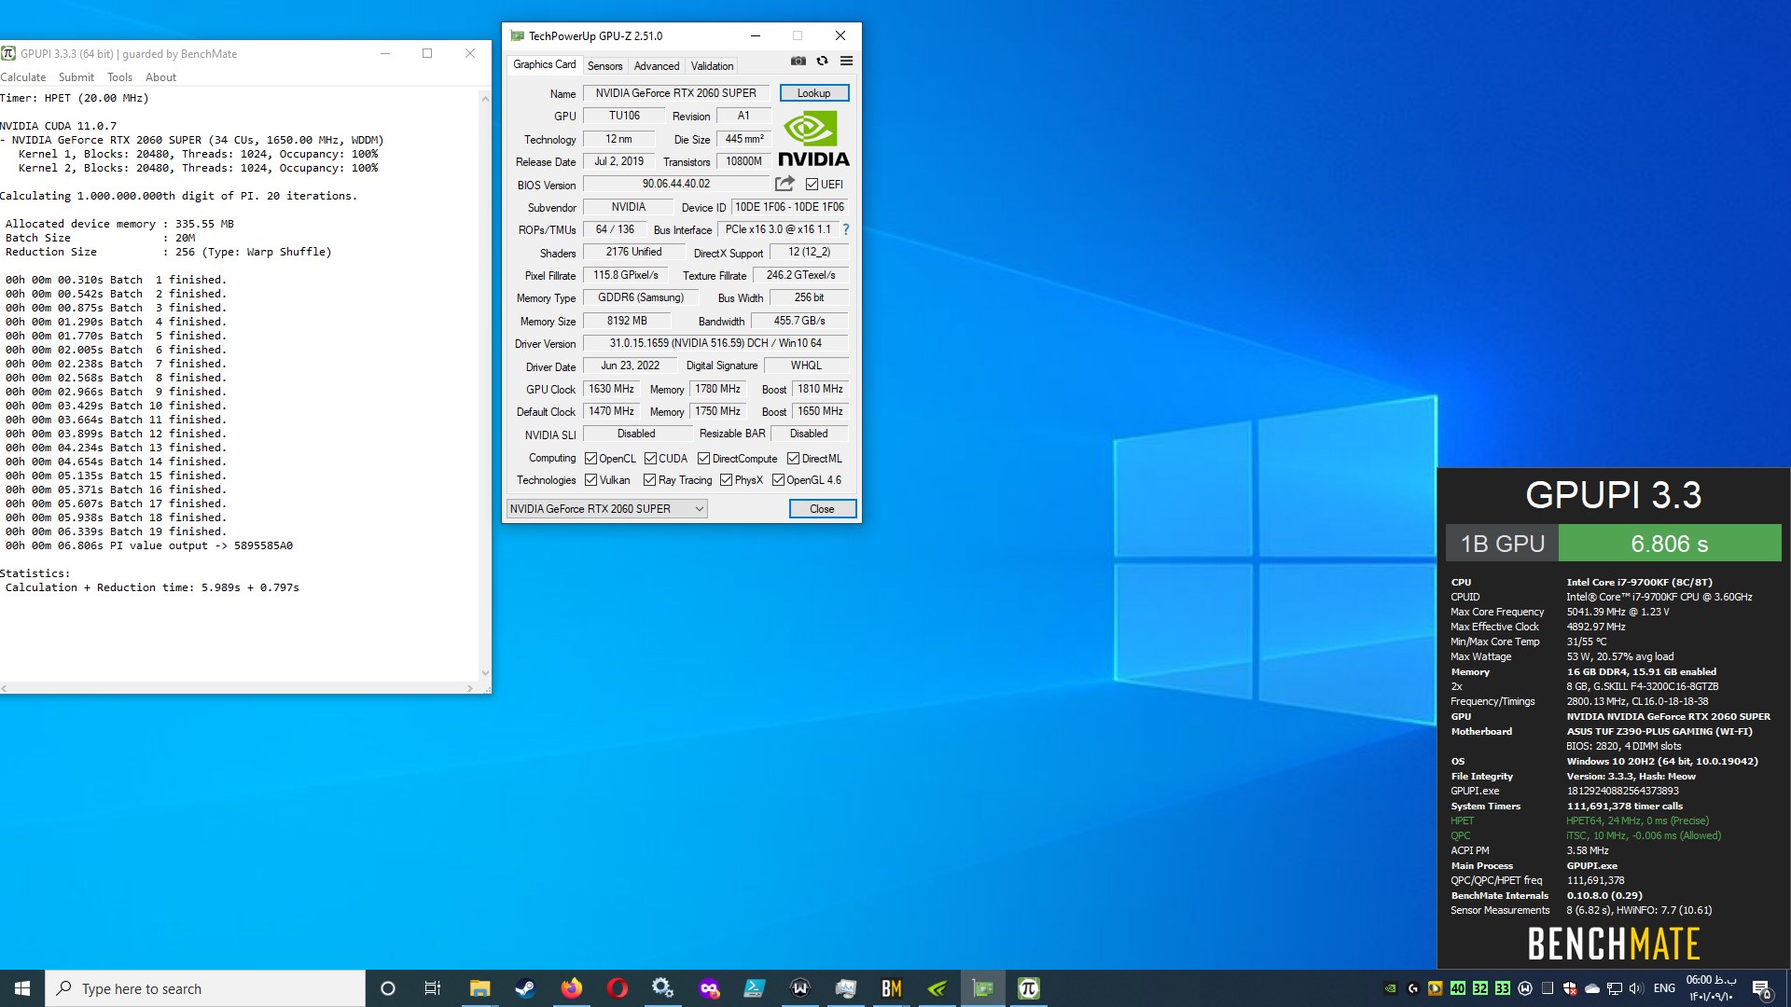Open NVIDIA app from taskbar
The image size is (1791, 1007).
[937, 988]
